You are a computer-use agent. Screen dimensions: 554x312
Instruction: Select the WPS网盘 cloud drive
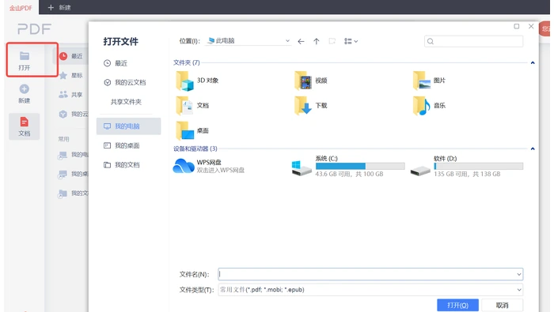coord(208,166)
